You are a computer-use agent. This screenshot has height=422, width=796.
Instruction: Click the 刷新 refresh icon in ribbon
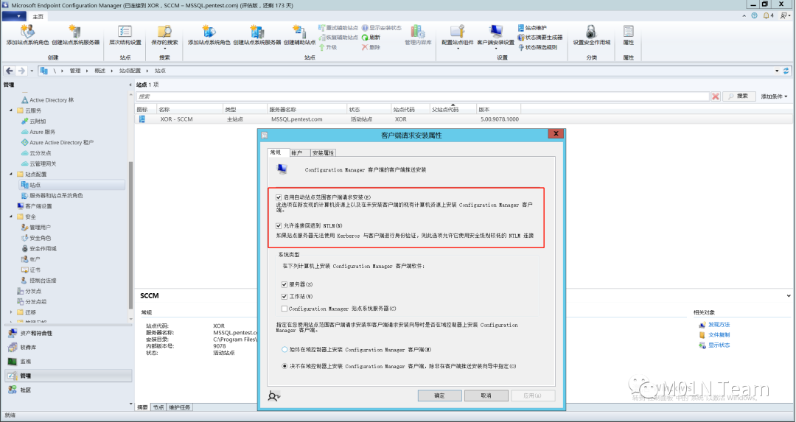point(365,38)
